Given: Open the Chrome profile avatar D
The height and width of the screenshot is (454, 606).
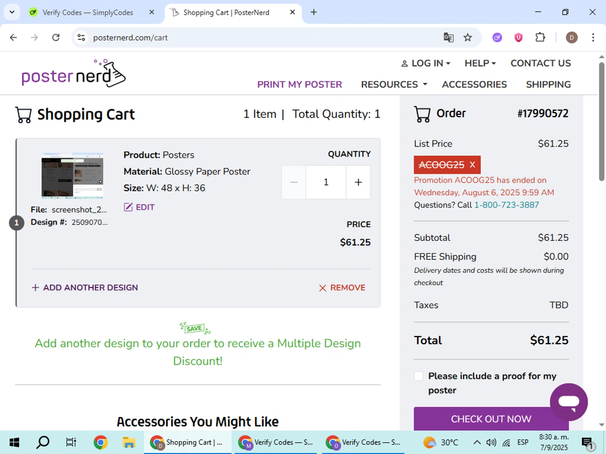Looking at the screenshot, I should [572, 38].
